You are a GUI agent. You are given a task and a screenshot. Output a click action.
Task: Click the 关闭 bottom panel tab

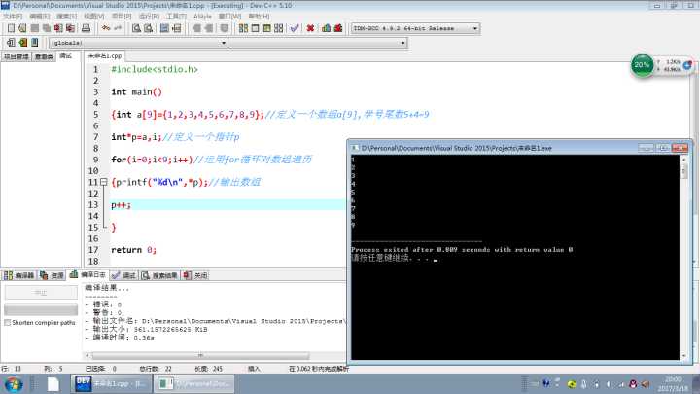click(x=195, y=275)
